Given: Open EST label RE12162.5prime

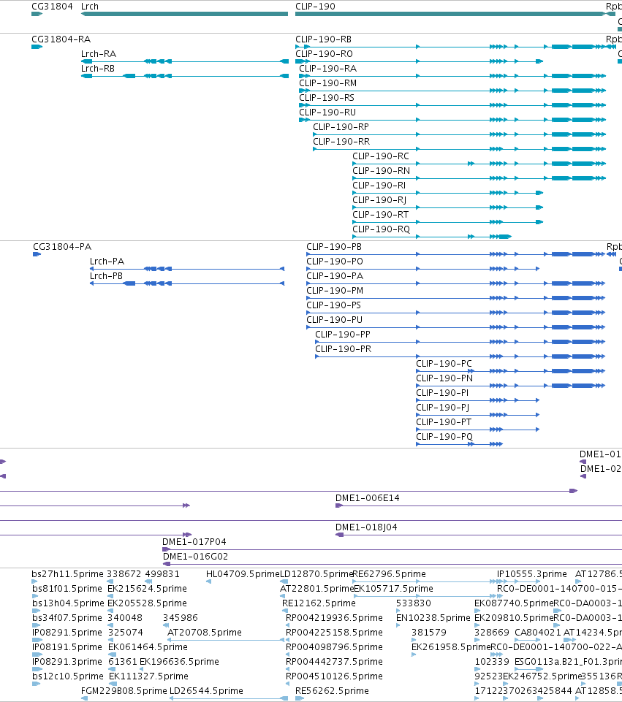Looking at the screenshot, I should coord(319,603).
